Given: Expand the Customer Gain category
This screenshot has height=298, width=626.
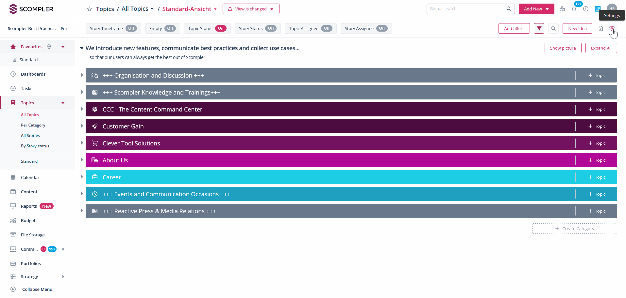Looking at the screenshot, I should pyautogui.click(x=82, y=126).
